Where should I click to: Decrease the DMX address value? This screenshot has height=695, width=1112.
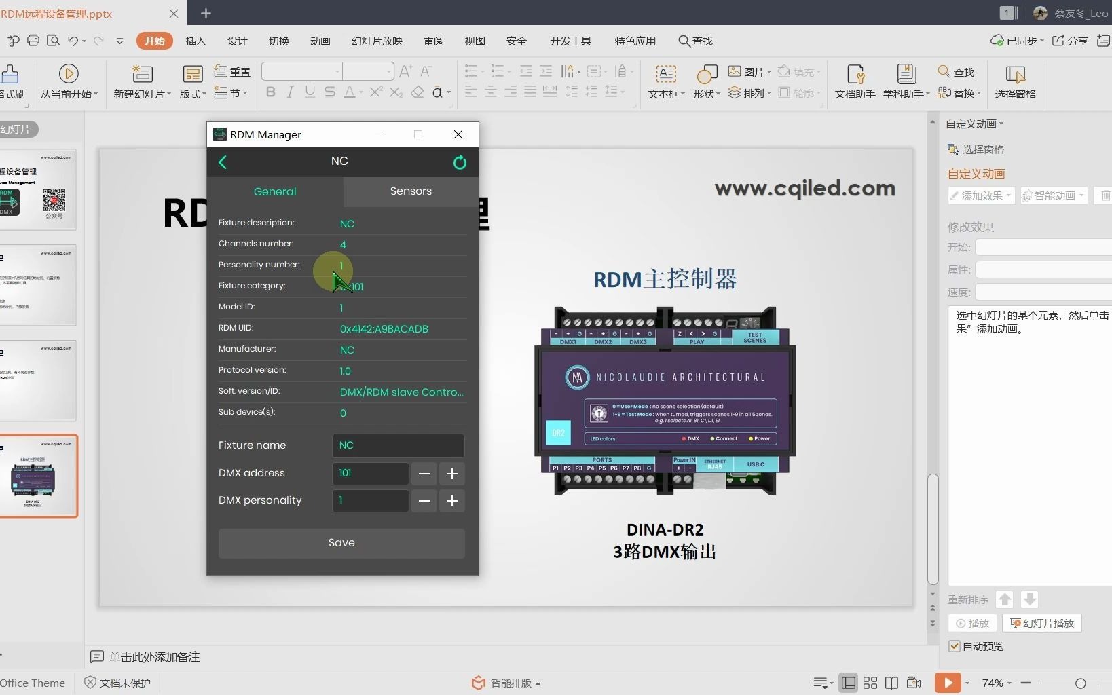[x=424, y=474]
